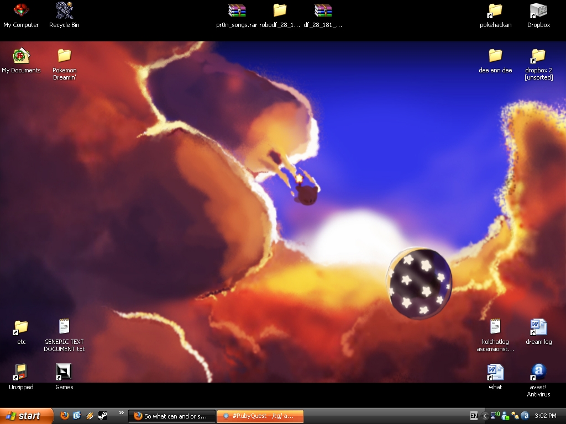The image size is (566, 424).
Task: Open the Recycle Bin desktop icon
Action: click(x=64, y=11)
